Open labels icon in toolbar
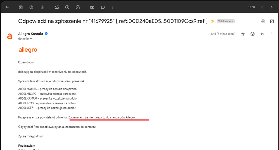Screen dimensions: 279x150 coord(103,7)
